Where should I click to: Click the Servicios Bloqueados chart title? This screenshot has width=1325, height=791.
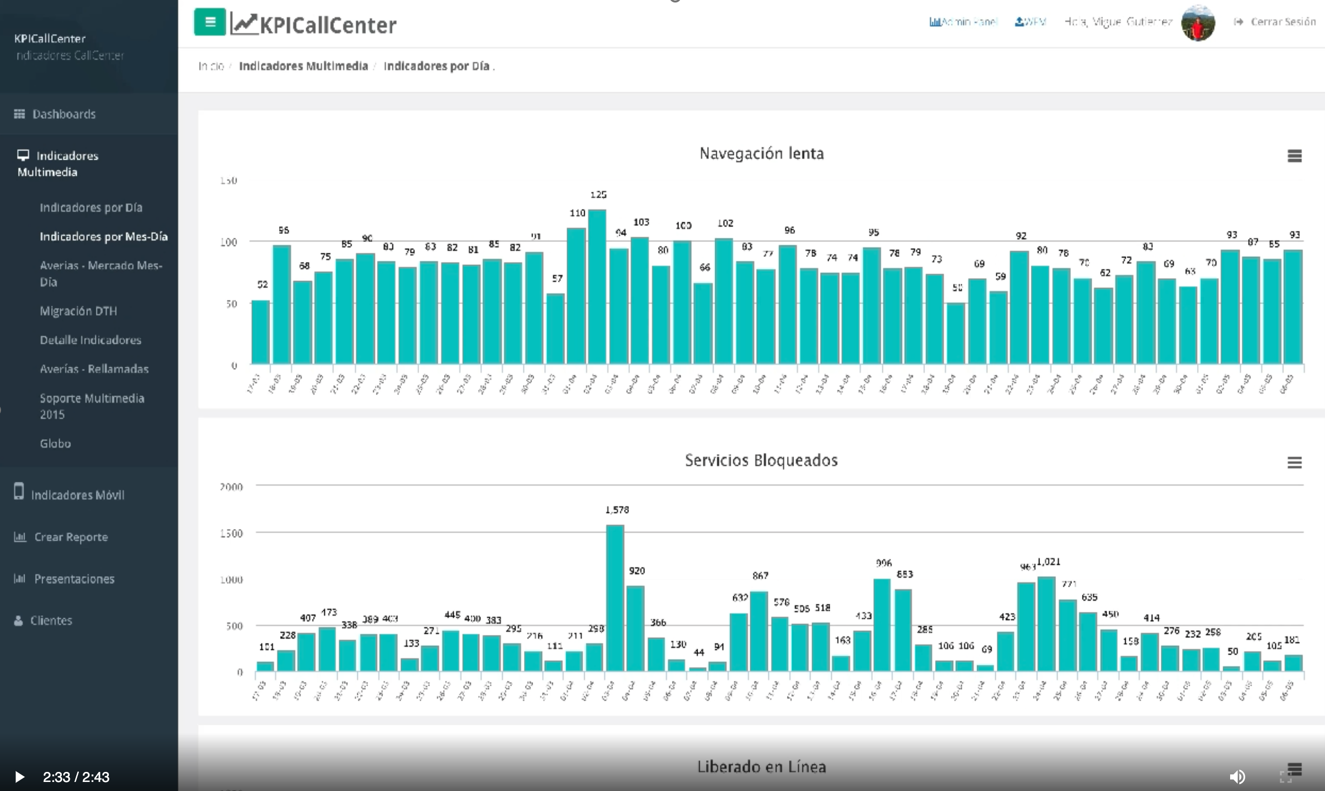tap(762, 460)
